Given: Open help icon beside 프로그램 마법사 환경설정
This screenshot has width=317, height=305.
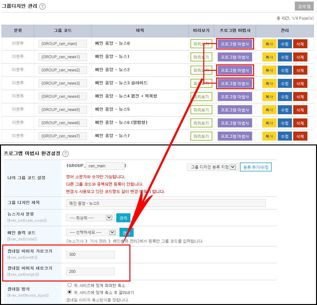Looking at the screenshot, I should coord(66,154).
